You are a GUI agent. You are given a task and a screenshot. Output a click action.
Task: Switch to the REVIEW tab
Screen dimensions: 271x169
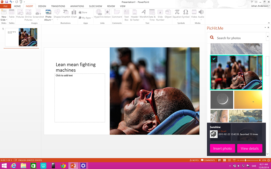click(x=111, y=6)
